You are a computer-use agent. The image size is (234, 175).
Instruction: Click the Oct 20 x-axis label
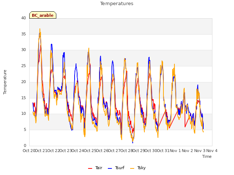[x=29, y=151]
